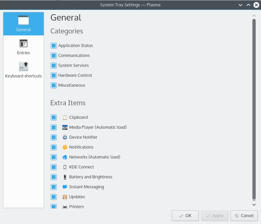Click the Networks globe icon
This screenshot has height=224, width=261.
pos(65,157)
